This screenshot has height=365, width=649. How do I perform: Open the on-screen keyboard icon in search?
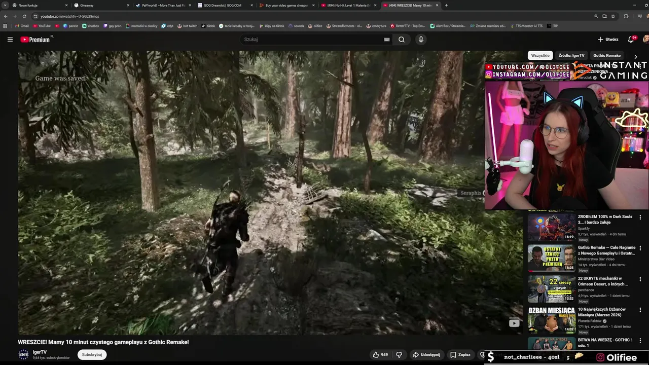387,40
